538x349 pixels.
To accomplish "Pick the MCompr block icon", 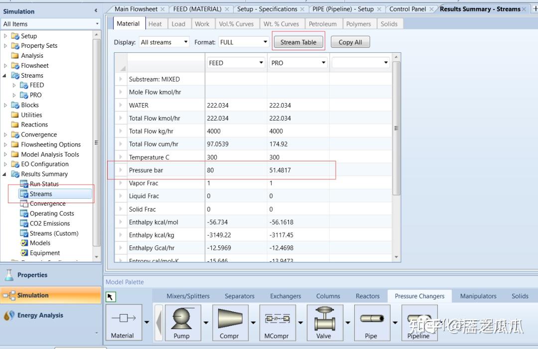I will [276, 319].
